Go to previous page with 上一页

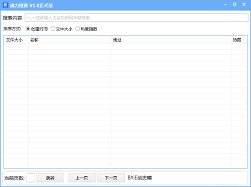point(81,178)
